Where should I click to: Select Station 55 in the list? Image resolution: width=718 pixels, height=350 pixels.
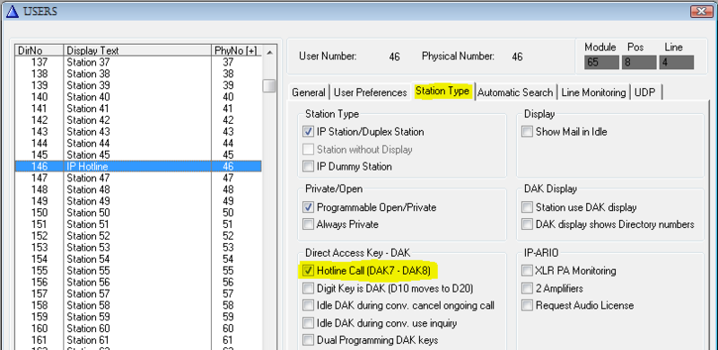(x=138, y=271)
